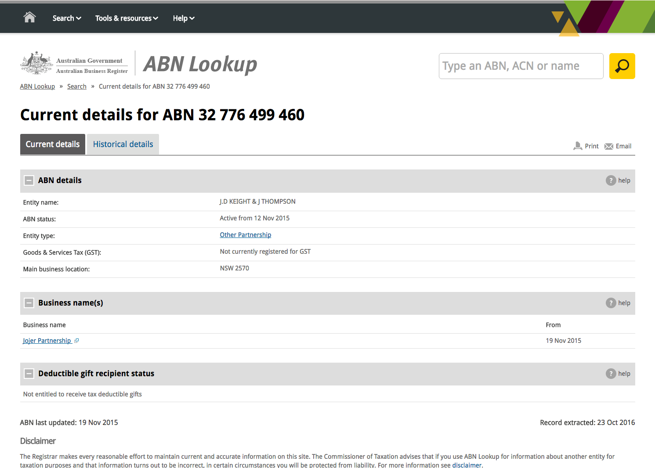The width and height of the screenshot is (655, 468).
Task: Click 'Not currently registered for GST' text
Action: click(x=265, y=252)
